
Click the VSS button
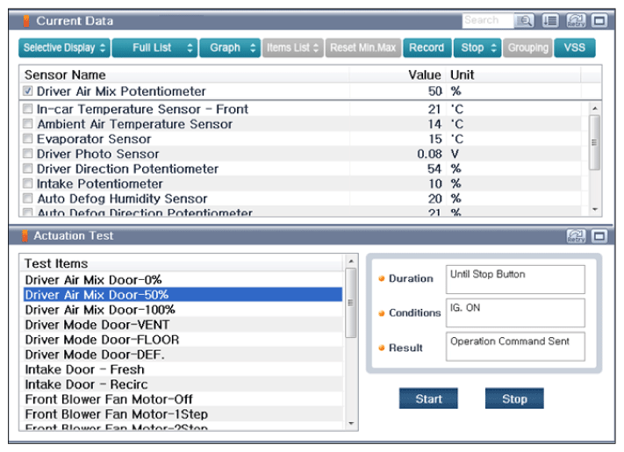pyautogui.click(x=575, y=47)
